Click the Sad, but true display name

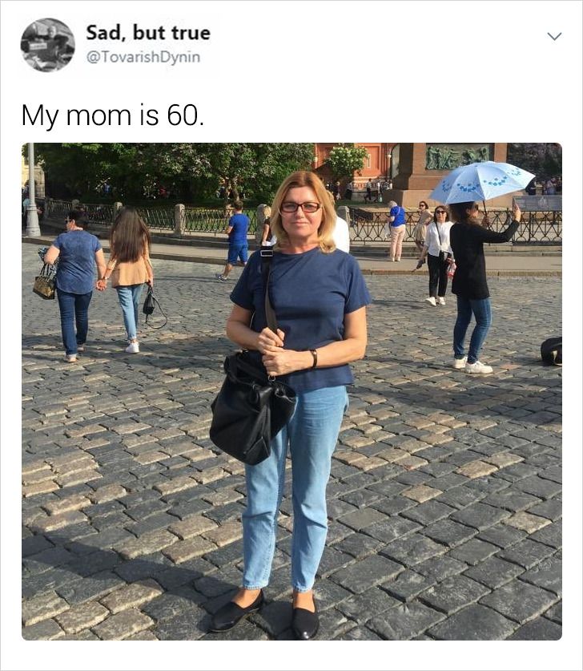click(148, 33)
